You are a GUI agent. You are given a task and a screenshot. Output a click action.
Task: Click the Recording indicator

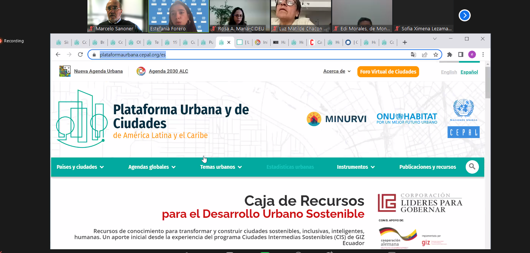pos(11,41)
